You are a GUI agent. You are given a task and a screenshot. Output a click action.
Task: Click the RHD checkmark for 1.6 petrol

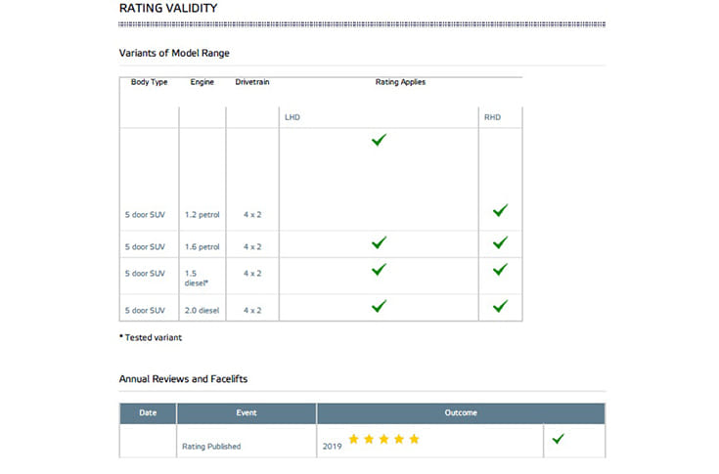coord(500,242)
